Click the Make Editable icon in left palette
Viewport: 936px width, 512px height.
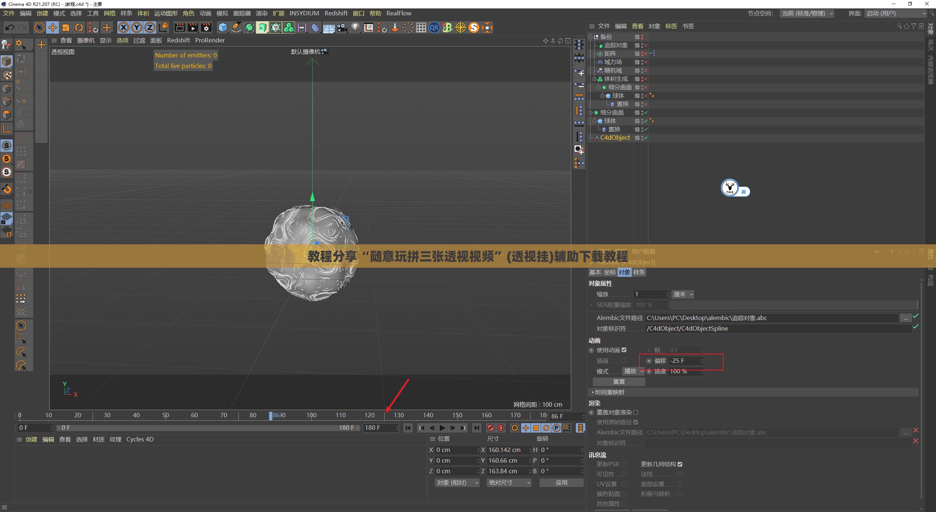coord(7,45)
